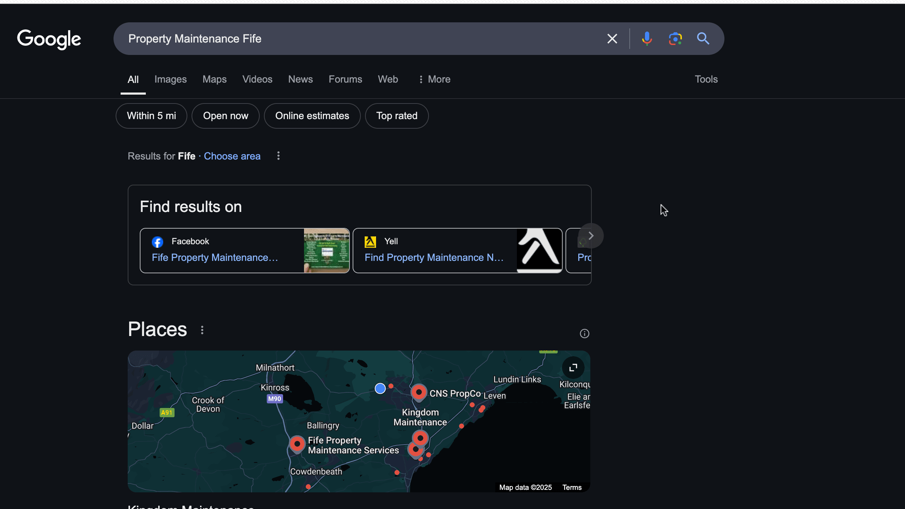Click the Kinross label on map
Viewport: 905px width, 509px height.
pyautogui.click(x=275, y=388)
